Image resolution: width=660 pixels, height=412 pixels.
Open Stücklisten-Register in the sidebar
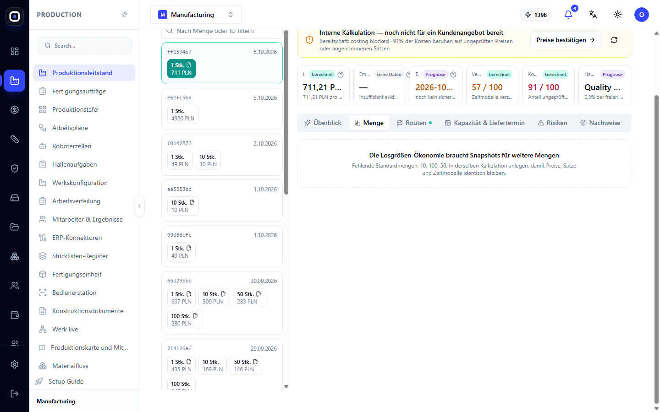click(x=84, y=256)
